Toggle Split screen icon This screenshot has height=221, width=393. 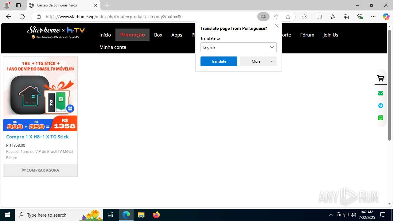(x=319, y=17)
